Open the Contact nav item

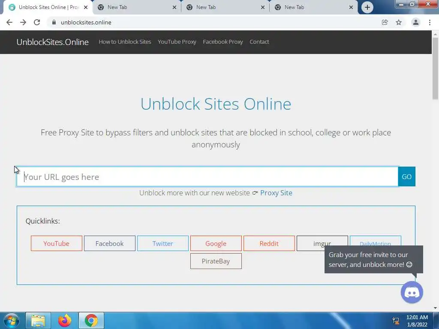coord(259,42)
